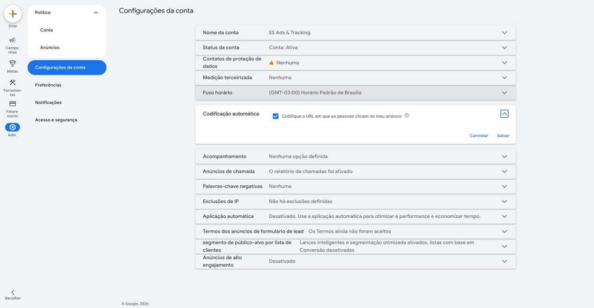The image size is (594, 308).
Task: Open the Preferências menu item
Action: click(48, 85)
